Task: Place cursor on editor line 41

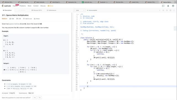Action: [128, 86]
